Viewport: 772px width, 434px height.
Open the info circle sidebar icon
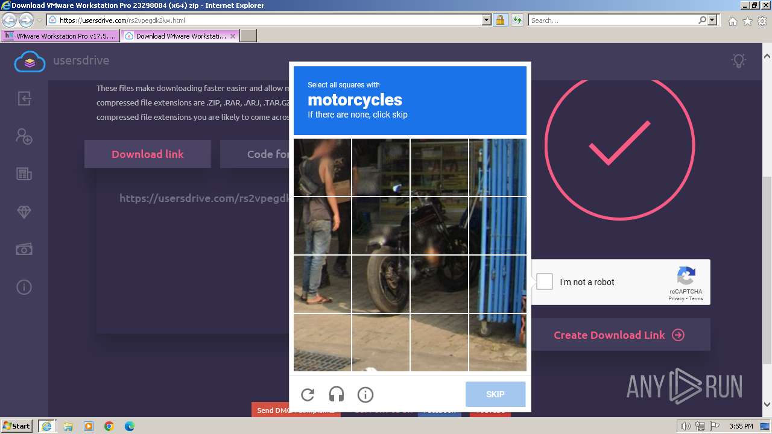pos(24,287)
